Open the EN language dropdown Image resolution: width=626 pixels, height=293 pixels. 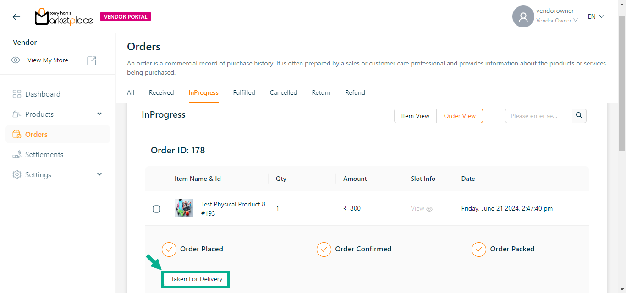596,16
